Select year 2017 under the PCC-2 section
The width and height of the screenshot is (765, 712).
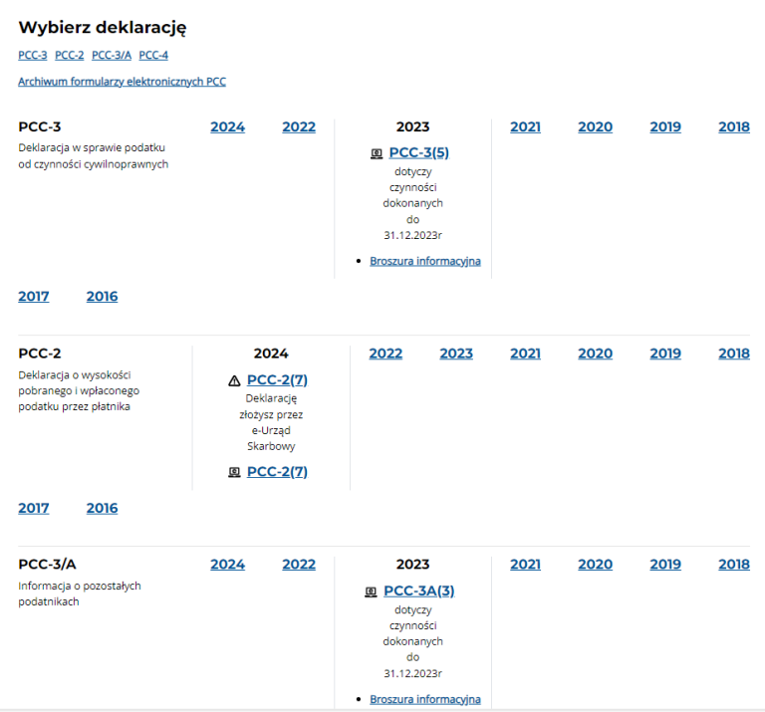tap(34, 508)
